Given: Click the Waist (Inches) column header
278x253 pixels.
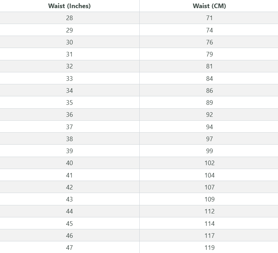Looking at the screenshot, I should (69, 6).
